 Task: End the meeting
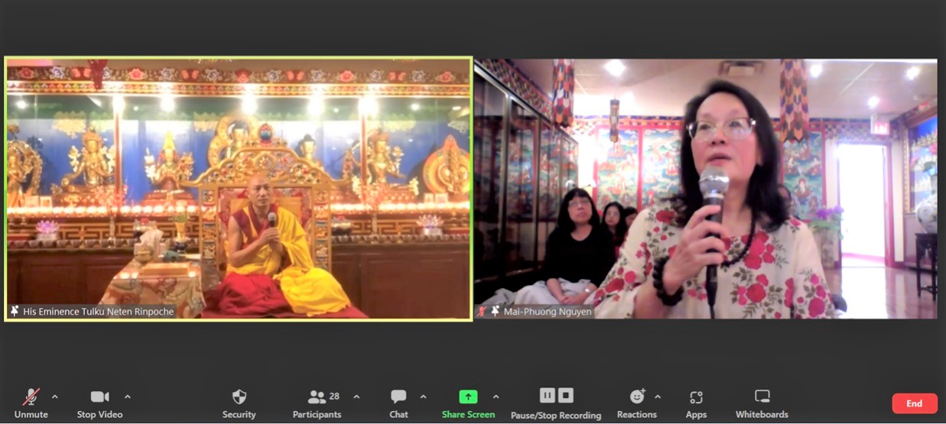pos(914,403)
